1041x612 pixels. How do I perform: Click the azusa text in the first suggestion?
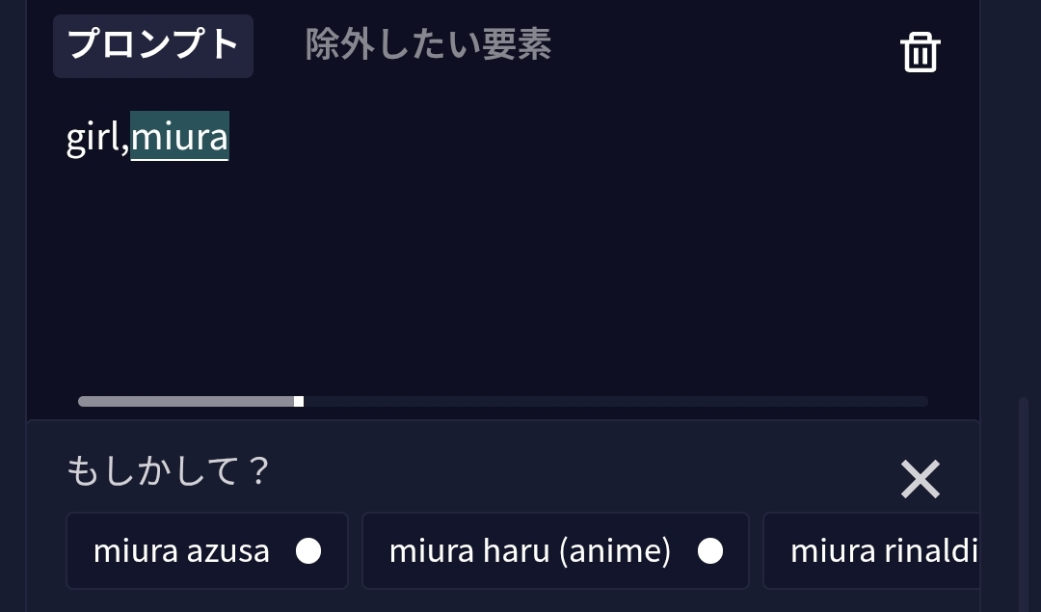pos(228,551)
